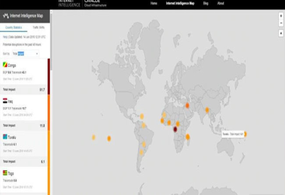
Task: Open the Congo country entry
Action: pos(24,72)
